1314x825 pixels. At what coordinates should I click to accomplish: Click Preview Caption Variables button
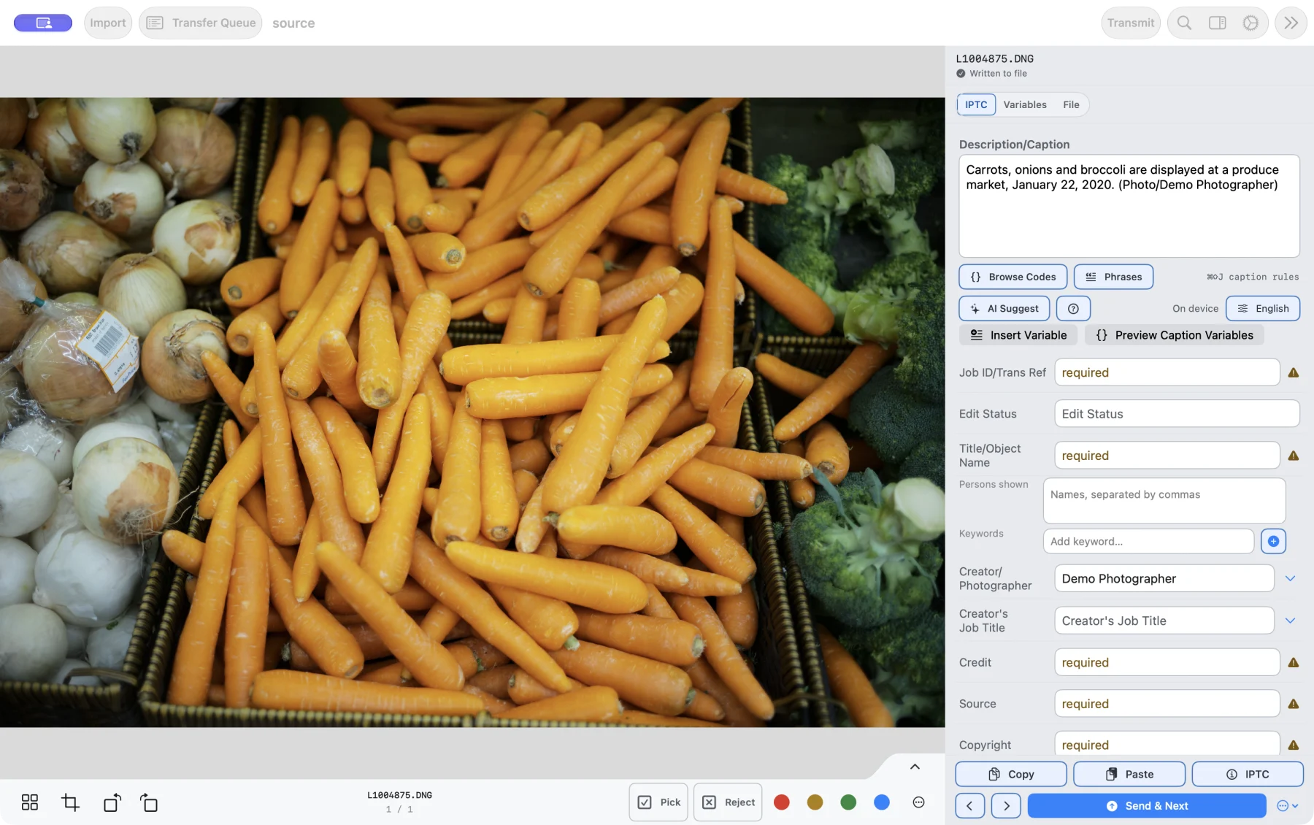click(1174, 335)
